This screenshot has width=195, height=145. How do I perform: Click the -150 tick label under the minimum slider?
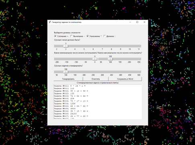pyautogui.click(x=66, y=62)
